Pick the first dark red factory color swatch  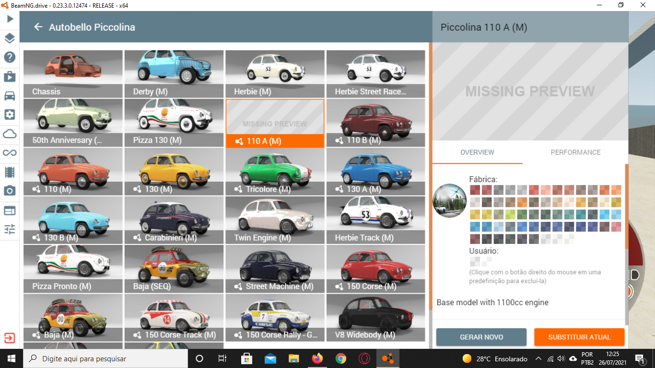tap(475, 190)
